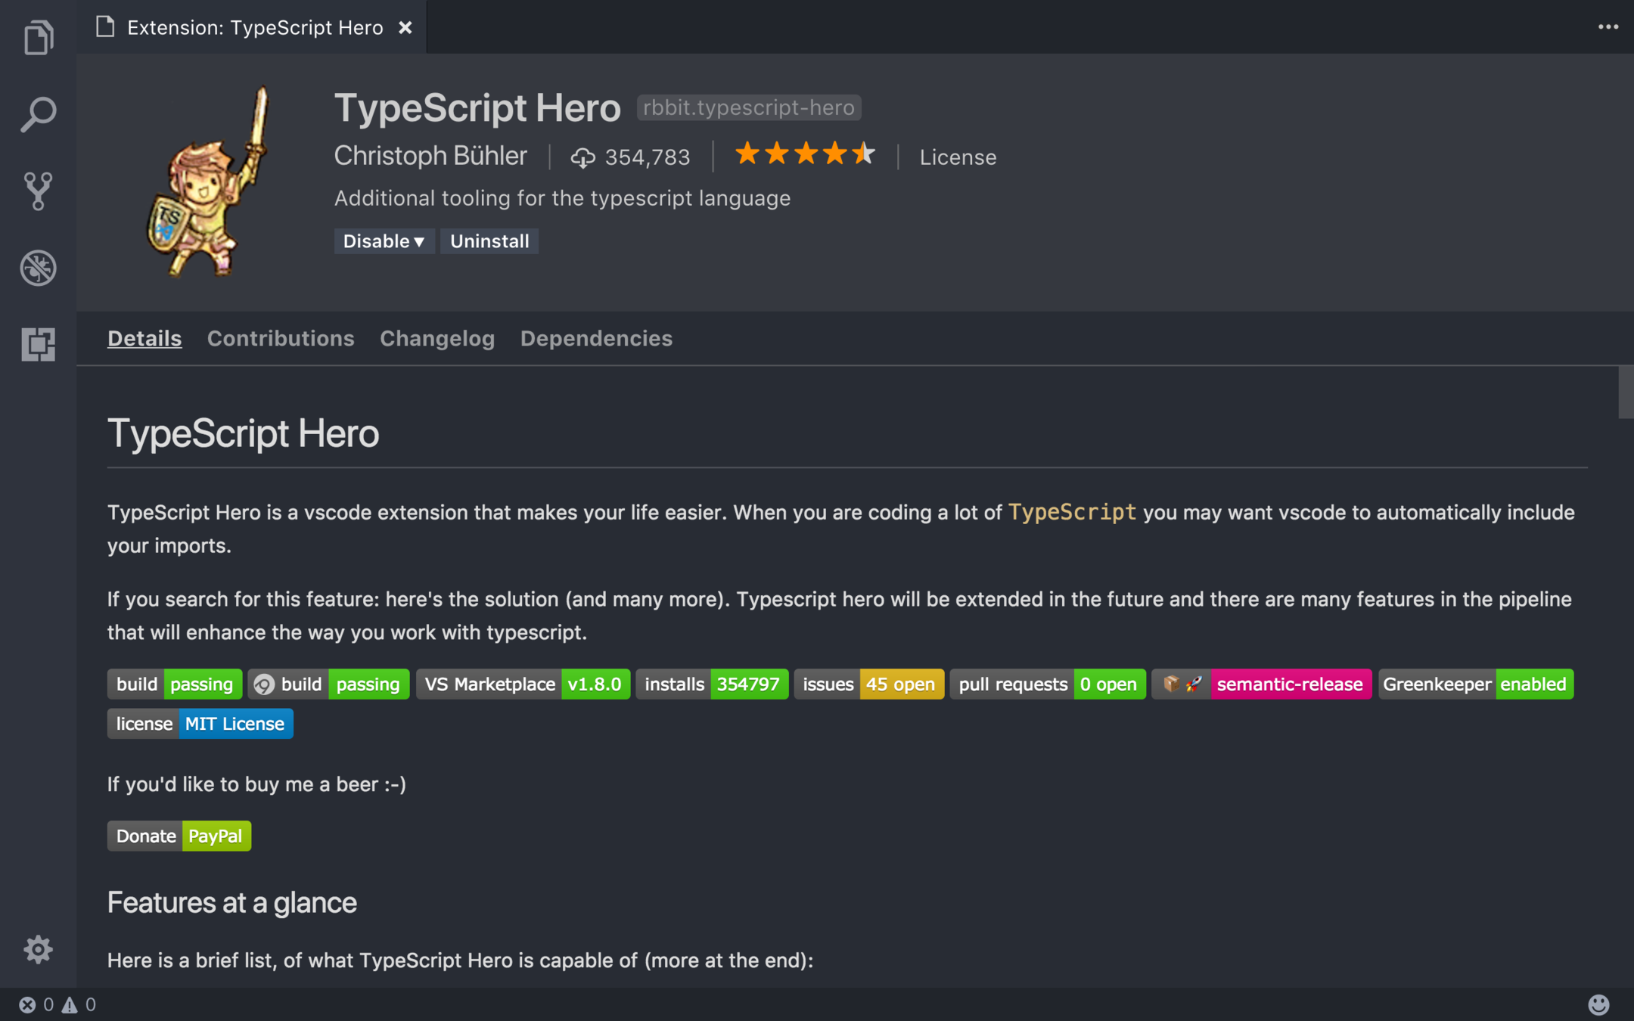
Task: Open the Dependencies tab
Action: pos(596,338)
